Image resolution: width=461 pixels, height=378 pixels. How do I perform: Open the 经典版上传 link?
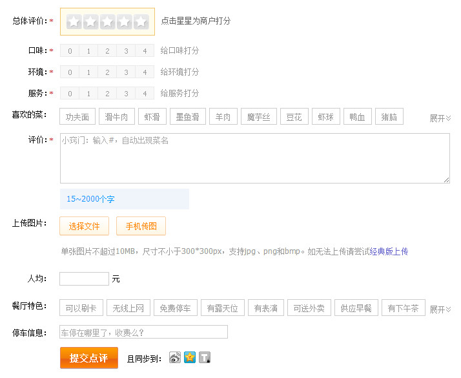pos(389,251)
